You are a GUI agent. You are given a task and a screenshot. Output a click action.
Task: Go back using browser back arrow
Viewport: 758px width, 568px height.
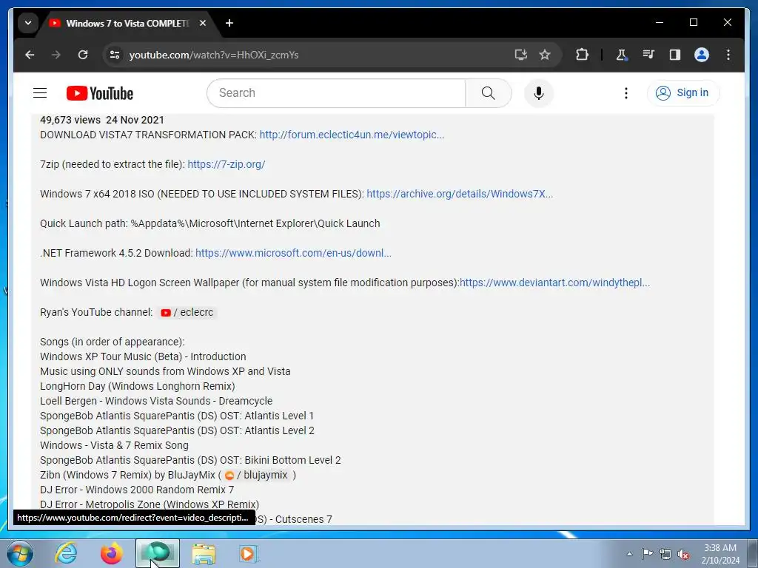[30, 55]
